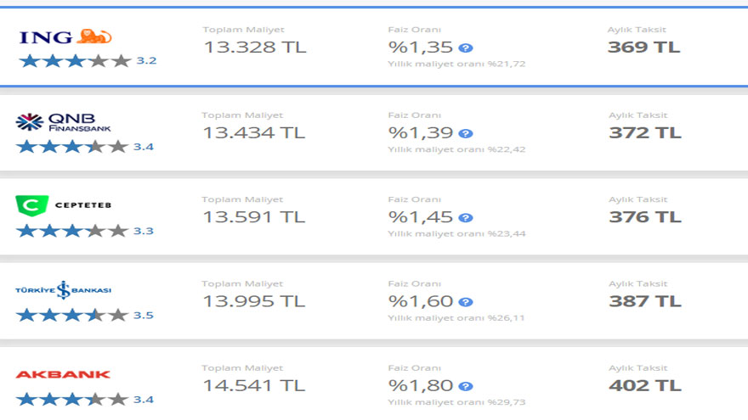Open QNB Finansbank's 3.4 star rating

(x=85, y=147)
